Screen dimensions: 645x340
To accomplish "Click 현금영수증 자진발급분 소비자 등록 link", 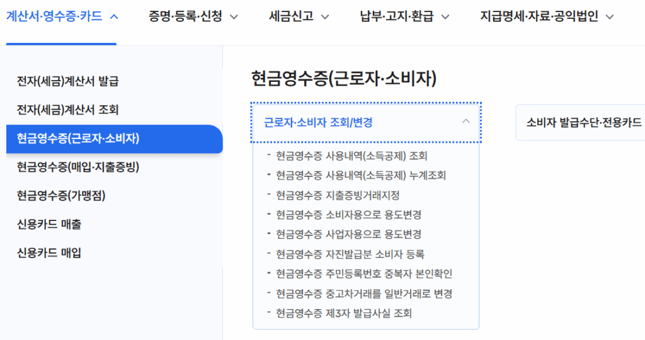I will [x=350, y=254].
